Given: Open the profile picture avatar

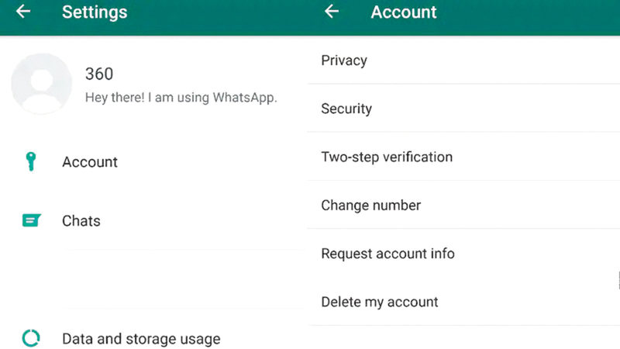Looking at the screenshot, I should click(41, 84).
